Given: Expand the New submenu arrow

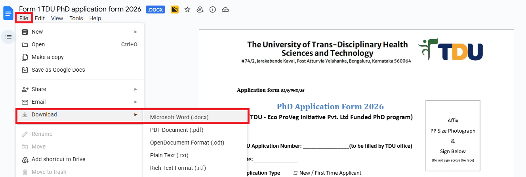Looking at the screenshot, I should click(x=136, y=32).
